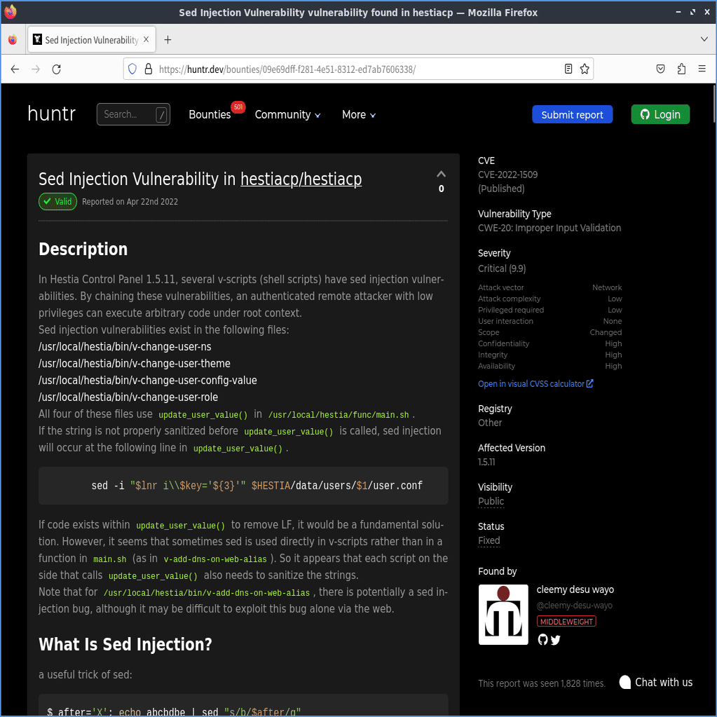Screen dimensions: 717x717
Task: Click /usr/local/hestia/bin/v-change-user-role path
Action: point(128,397)
